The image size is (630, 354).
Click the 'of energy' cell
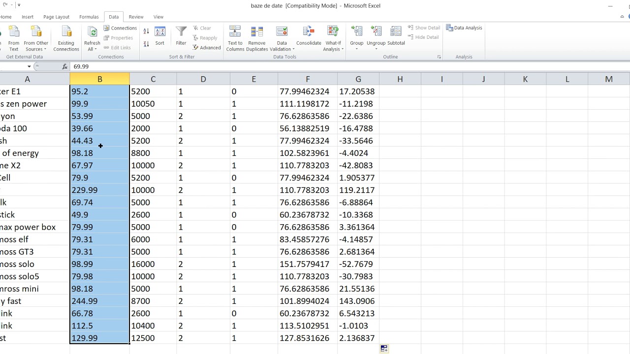pyautogui.click(x=34, y=153)
